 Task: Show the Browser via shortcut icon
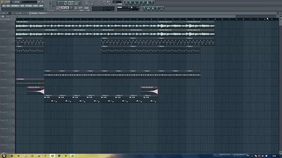pos(157,8)
